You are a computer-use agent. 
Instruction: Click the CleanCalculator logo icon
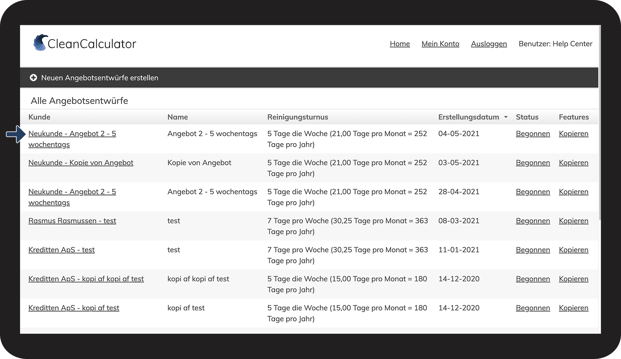(40, 43)
